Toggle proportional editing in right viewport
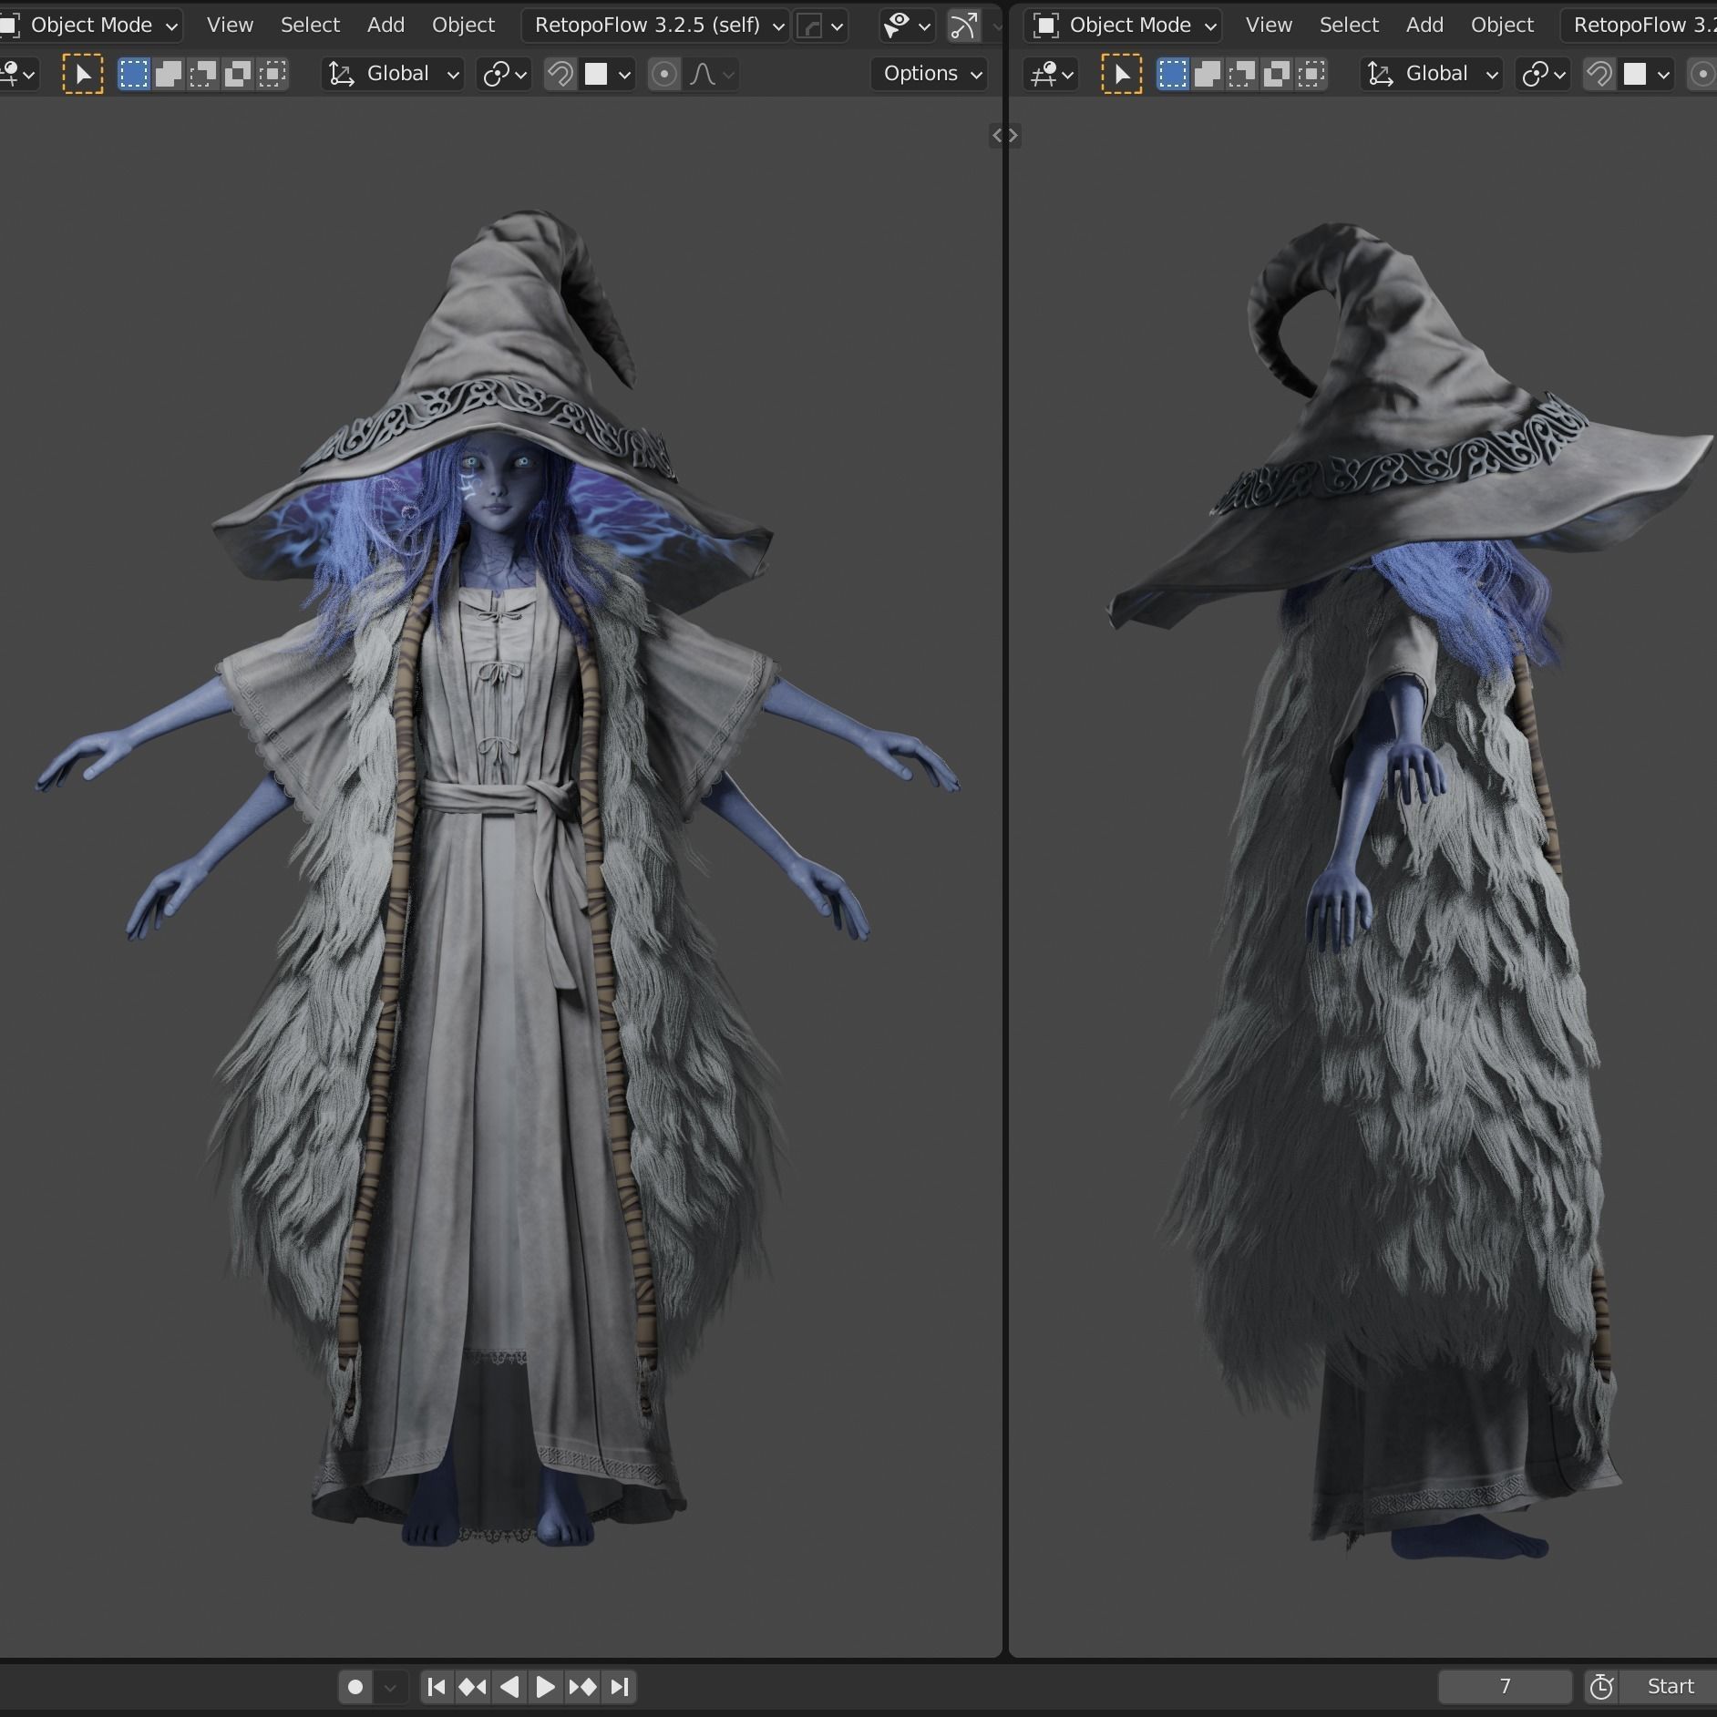Viewport: 1717px width, 1717px height. click(x=1702, y=74)
